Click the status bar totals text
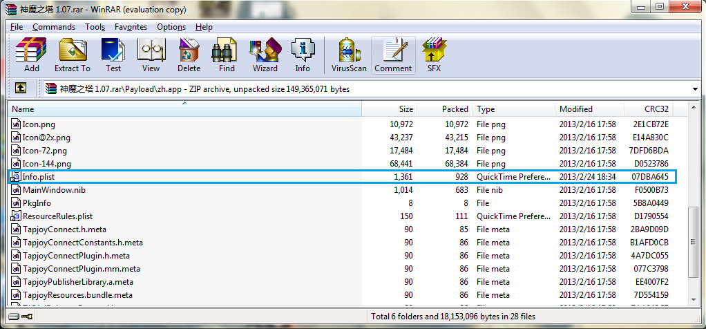This screenshot has width=706, height=329. click(453, 317)
